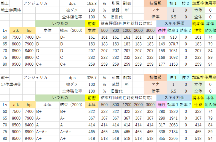Select 純本体 性能 value 518
Image resolution: width=216 pixels, height=142 pixels.
click(198, 138)
